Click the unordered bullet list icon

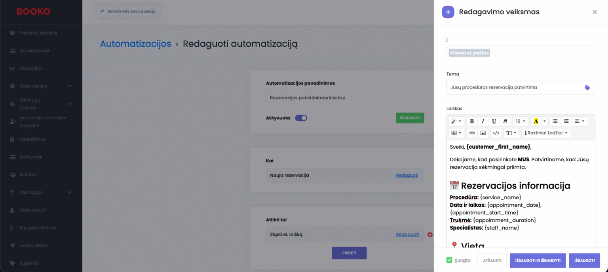tap(555, 121)
